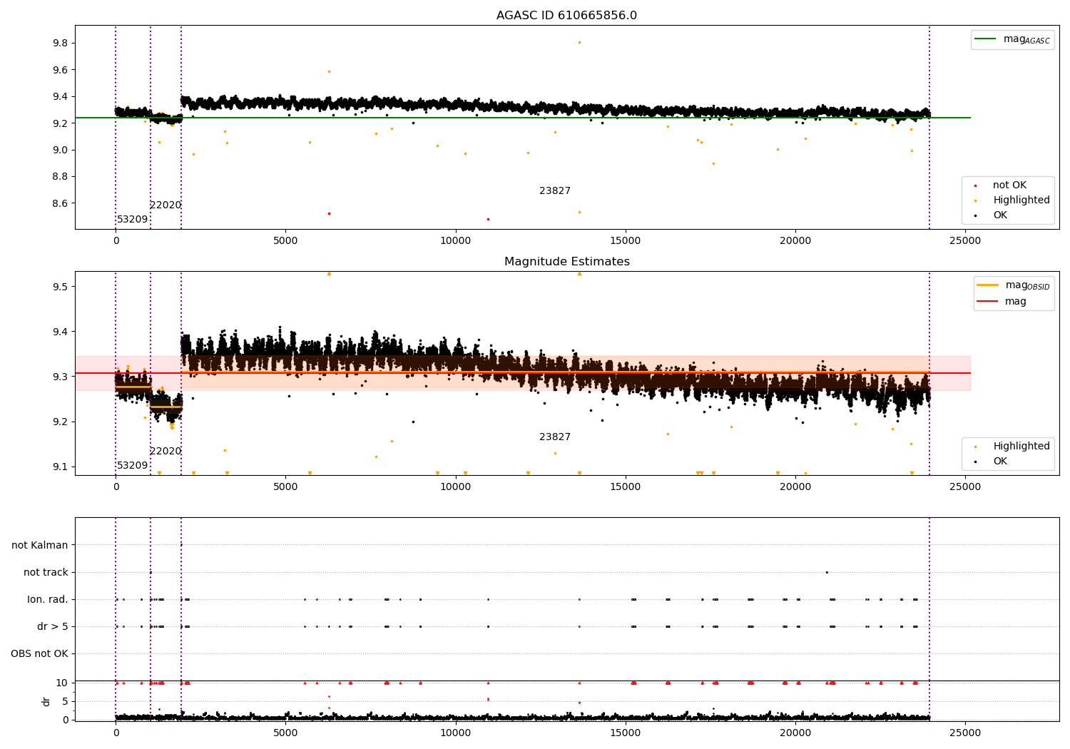Click the '22020' annotation in the top plot
The image size is (1070, 749).
[165, 205]
